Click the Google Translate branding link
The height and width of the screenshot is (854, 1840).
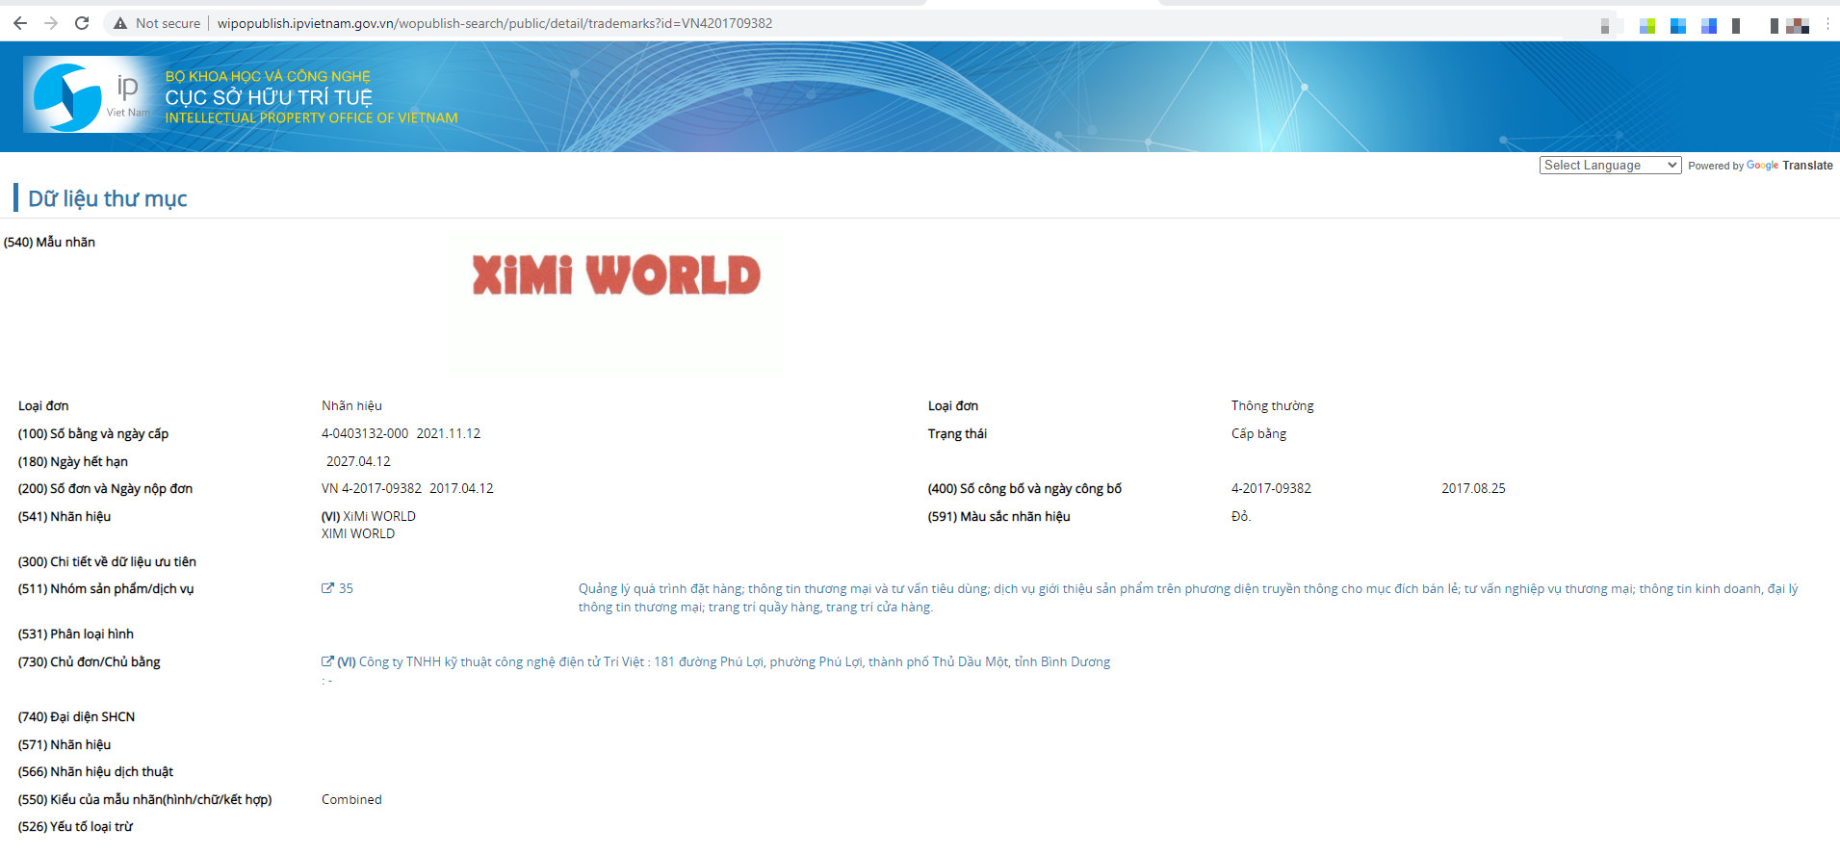pyautogui.click(x=1789, y=166)
